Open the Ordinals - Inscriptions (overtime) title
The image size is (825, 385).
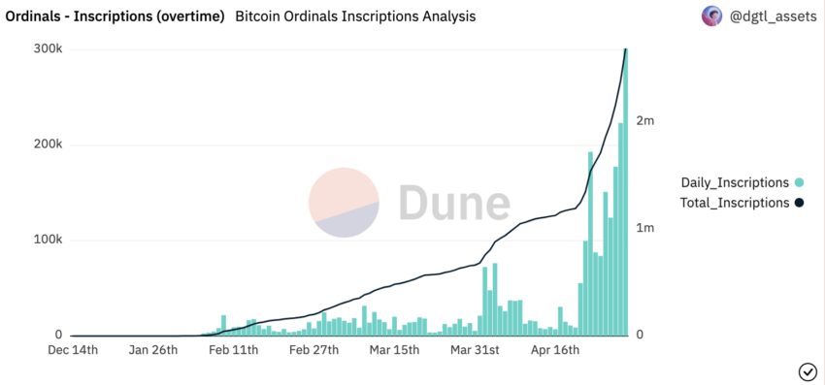115,16
